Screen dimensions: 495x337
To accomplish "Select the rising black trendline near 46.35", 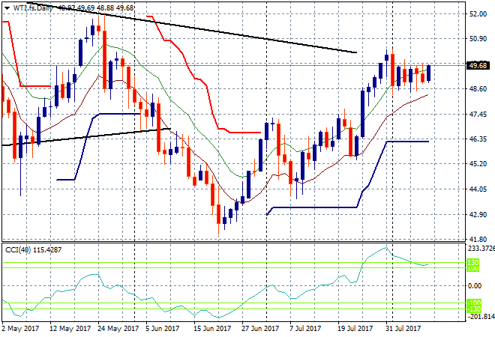I will point(85,137).
